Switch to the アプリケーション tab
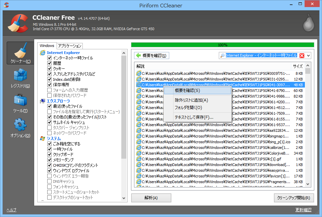 70,46
